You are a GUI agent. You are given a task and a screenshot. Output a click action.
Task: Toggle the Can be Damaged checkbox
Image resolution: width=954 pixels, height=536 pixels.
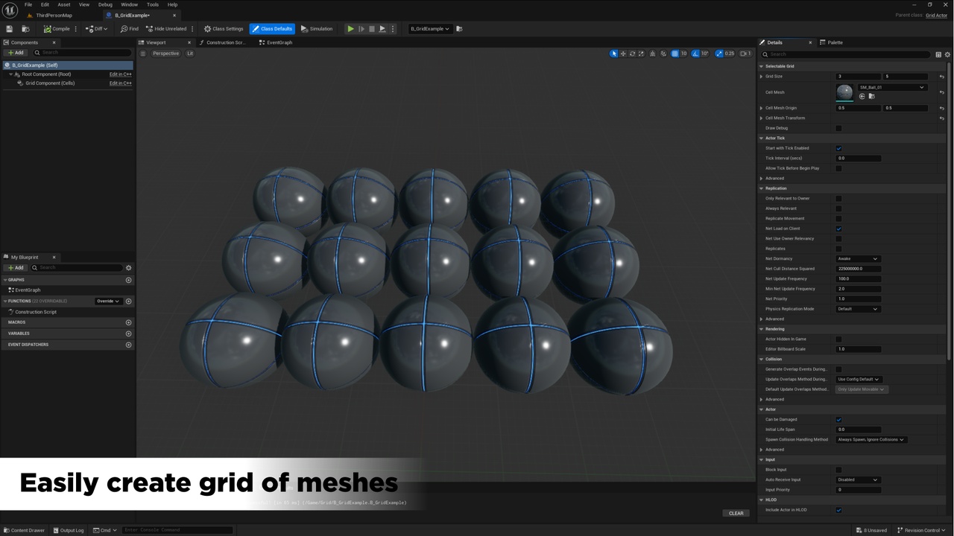pos(838,419)
